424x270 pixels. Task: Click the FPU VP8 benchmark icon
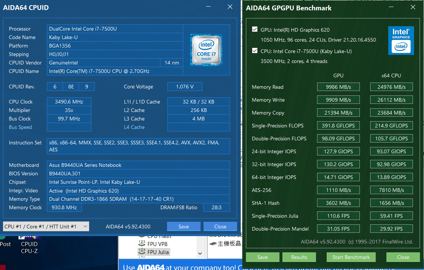[142, 243]
